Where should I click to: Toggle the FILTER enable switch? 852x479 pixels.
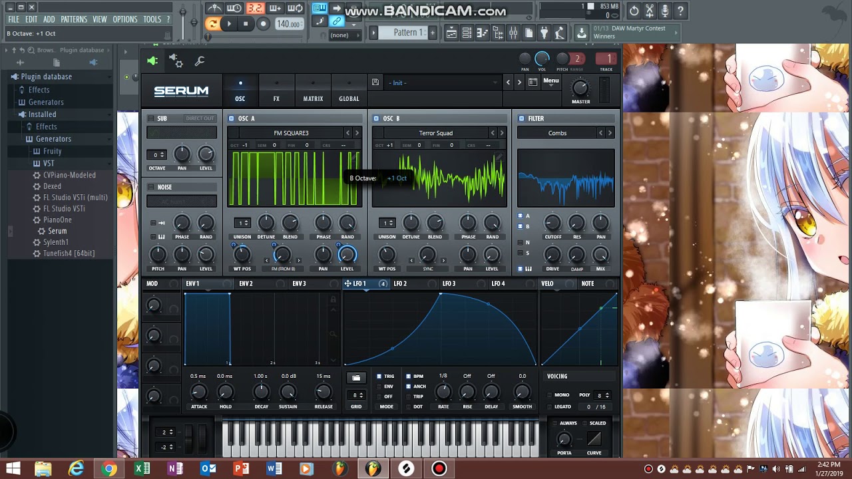coord(521,118)
